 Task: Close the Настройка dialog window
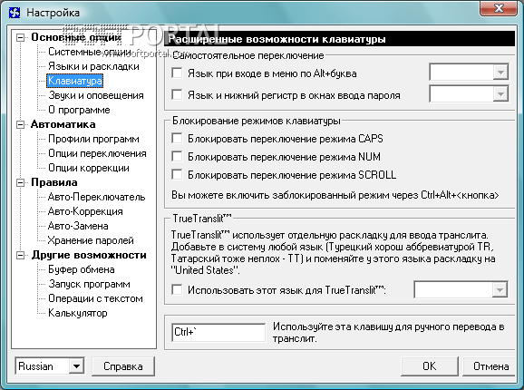[499, 8]
